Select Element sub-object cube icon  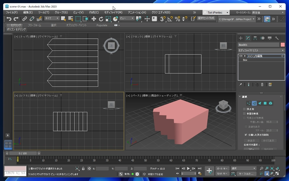(271, 103)
